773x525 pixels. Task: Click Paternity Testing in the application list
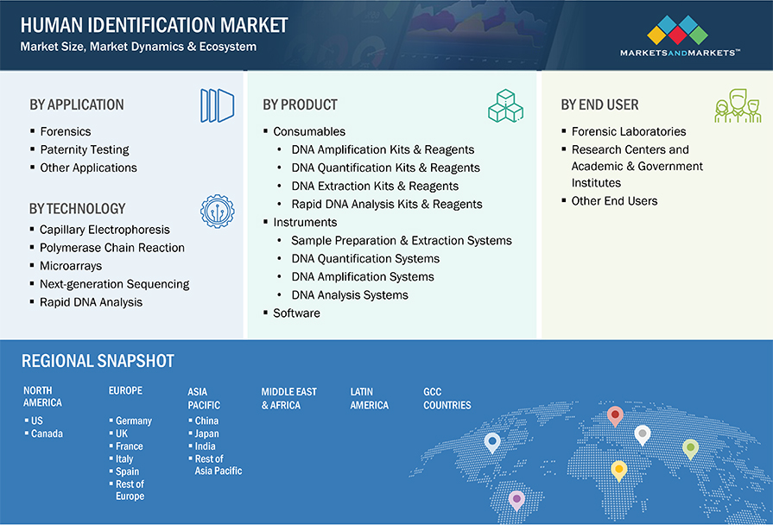(x=85, y=150)
